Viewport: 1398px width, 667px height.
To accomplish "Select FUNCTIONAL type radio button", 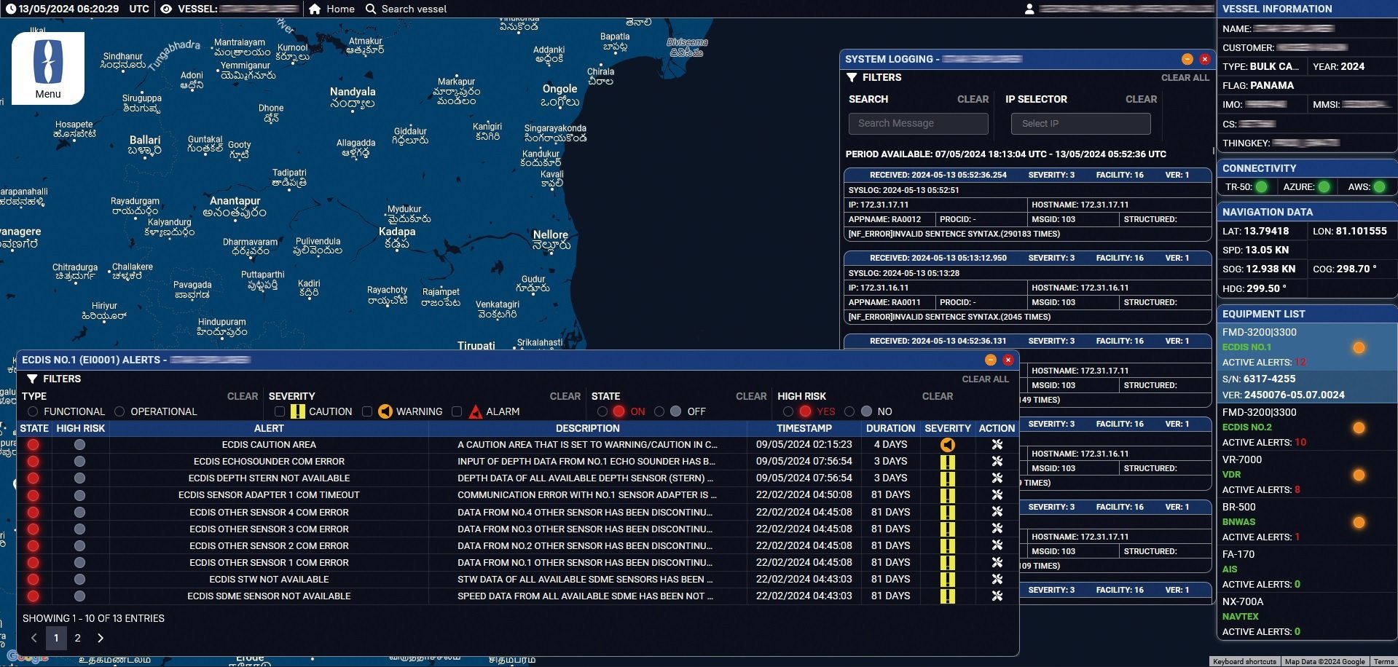I will [33, 411].
